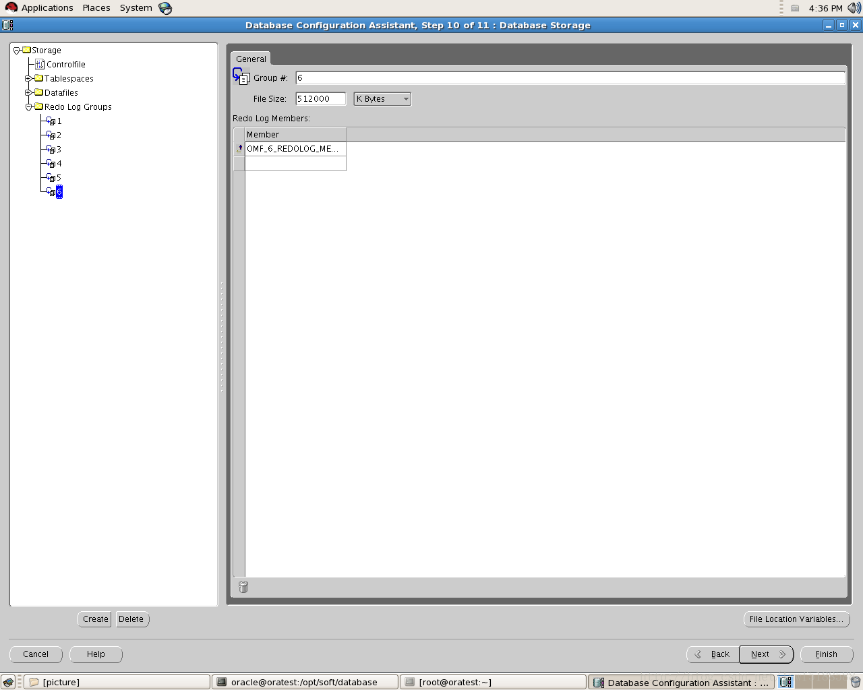Select the highlighted redo log group 6

pyautogui.click(x=59, y=192)
